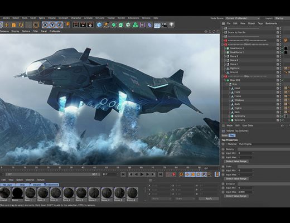Viewport: 290px width, 223px height.
Task: Open Edit Render Settings icon
Action: click(x=90, y=25)
